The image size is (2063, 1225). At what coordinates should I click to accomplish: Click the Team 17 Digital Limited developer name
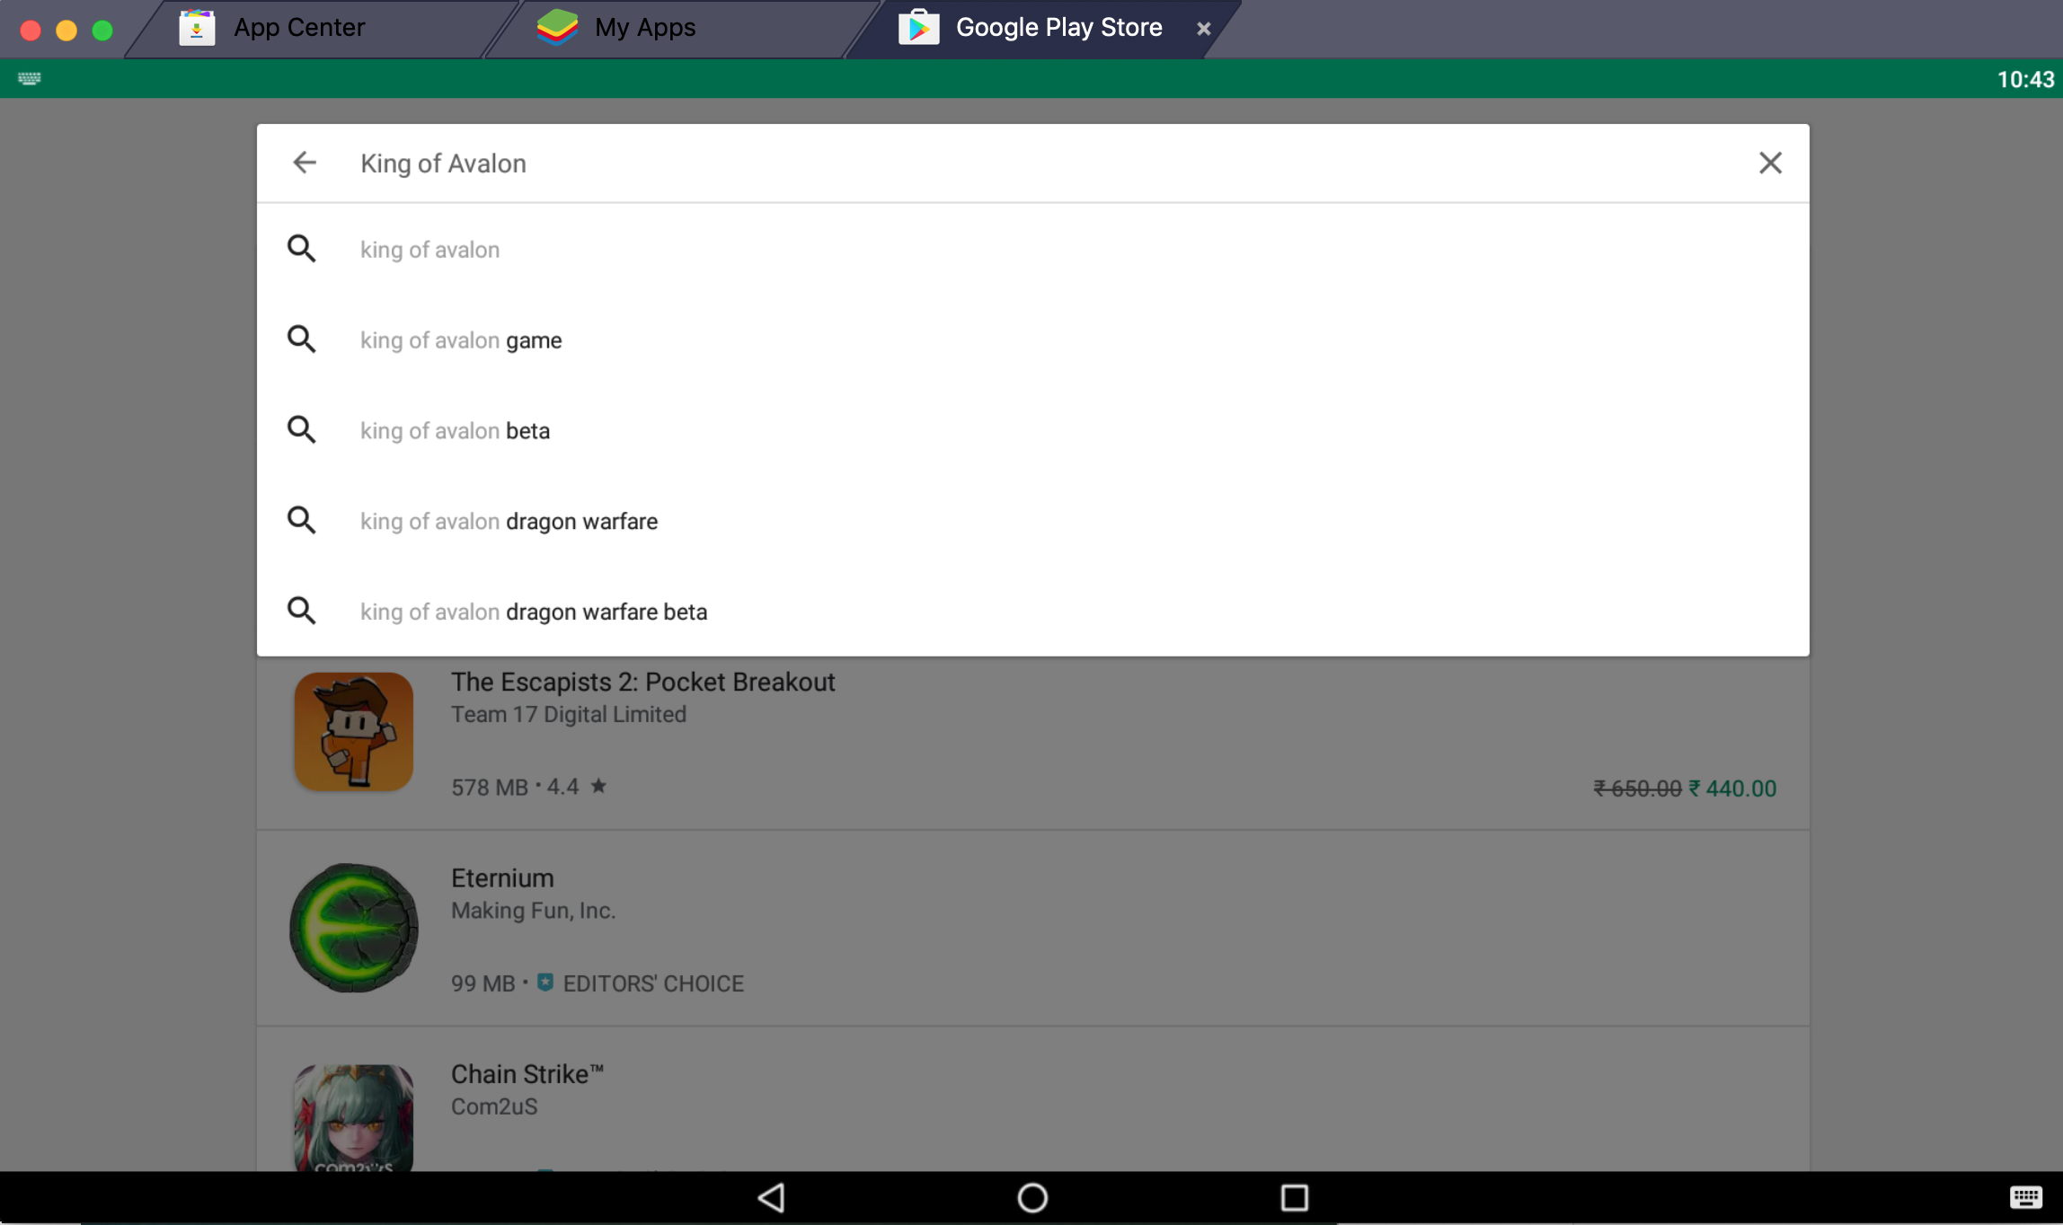tap(569, 714)
